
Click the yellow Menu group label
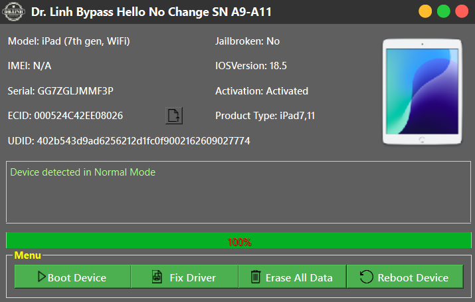27,255
